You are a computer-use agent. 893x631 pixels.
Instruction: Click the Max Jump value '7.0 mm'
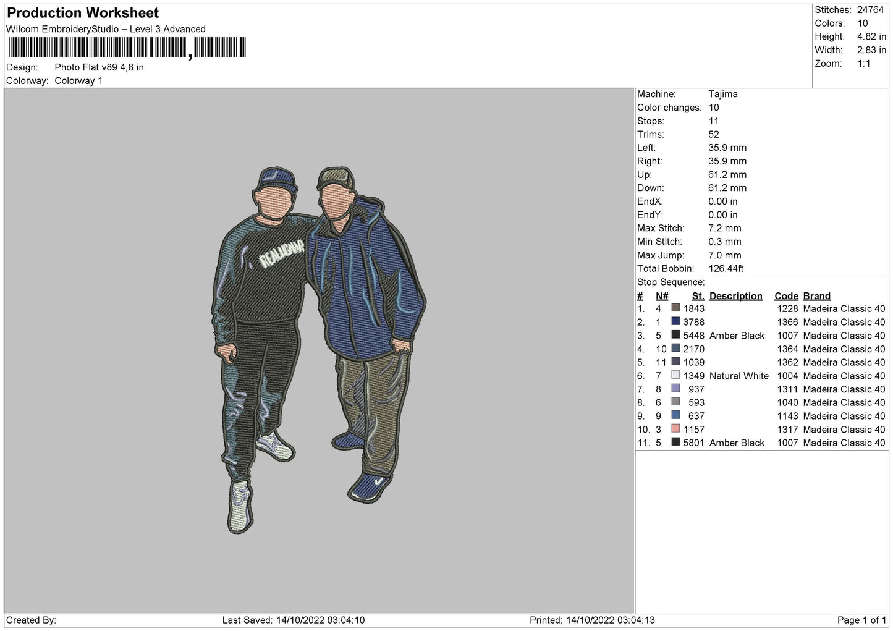[x=725, y=255]
